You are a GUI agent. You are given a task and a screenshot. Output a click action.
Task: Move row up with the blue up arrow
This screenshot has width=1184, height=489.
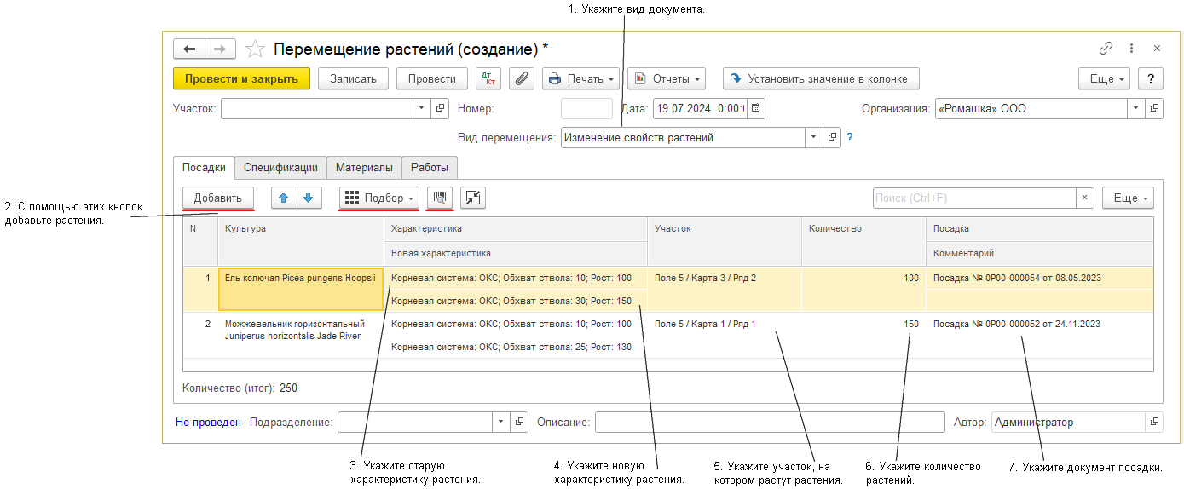284,198
